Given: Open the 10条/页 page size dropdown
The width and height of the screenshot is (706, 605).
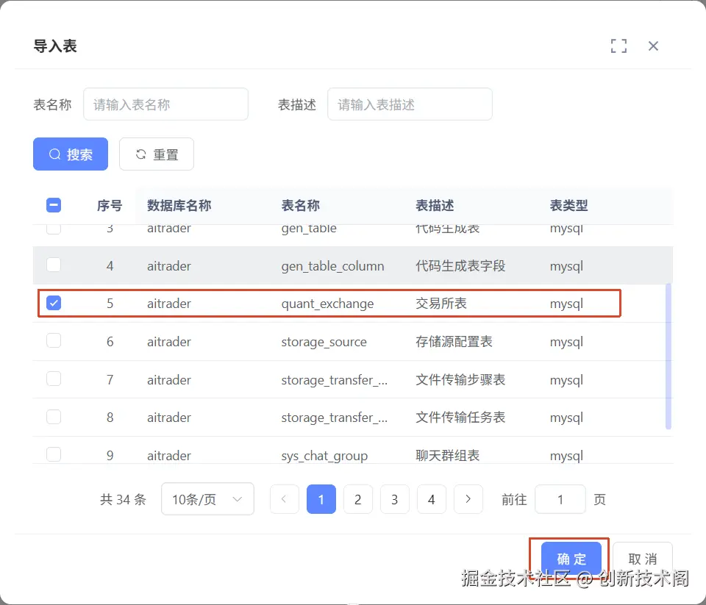Looking at the screenshot, I should (x=207, y=499).
